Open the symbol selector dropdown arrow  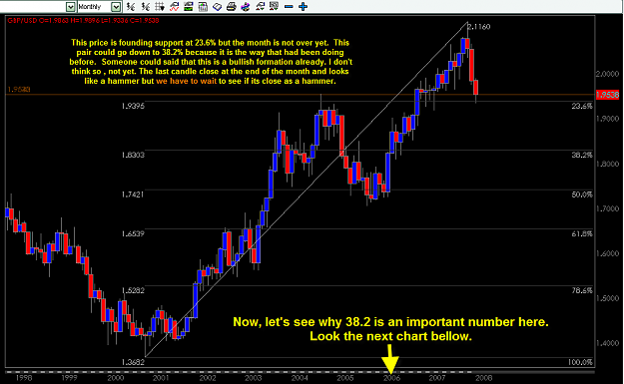(71, 7)
